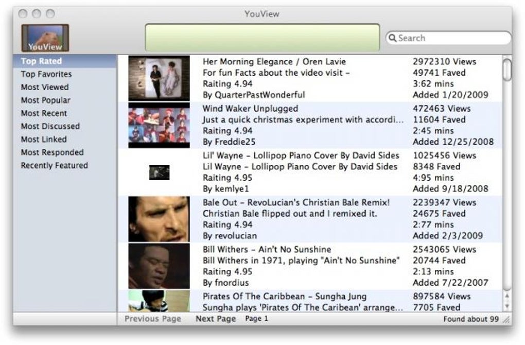Click 'Added 2/3/2009' date
The image size is (525, 345).
pos(448,235)
